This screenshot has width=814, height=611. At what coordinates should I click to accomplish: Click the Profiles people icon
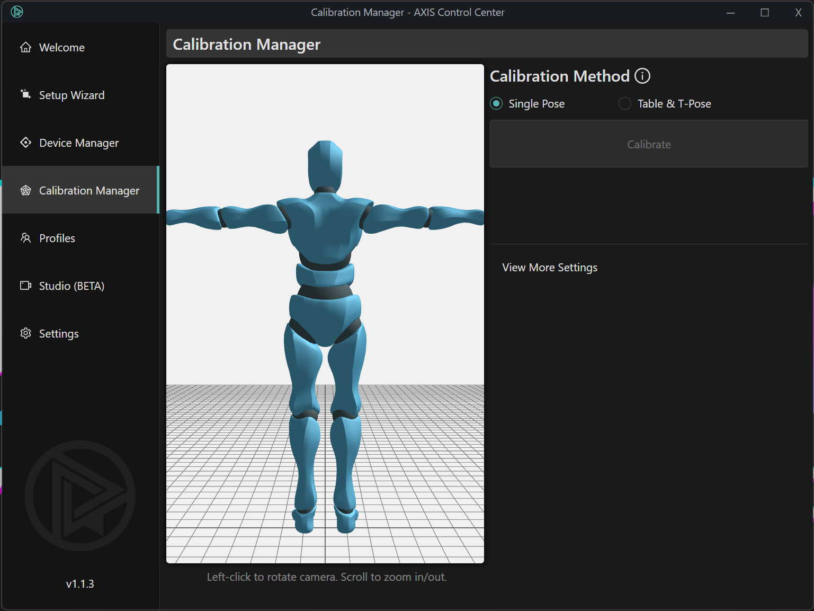25,238
